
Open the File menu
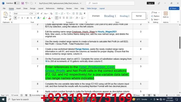click(x=4, y=8)
